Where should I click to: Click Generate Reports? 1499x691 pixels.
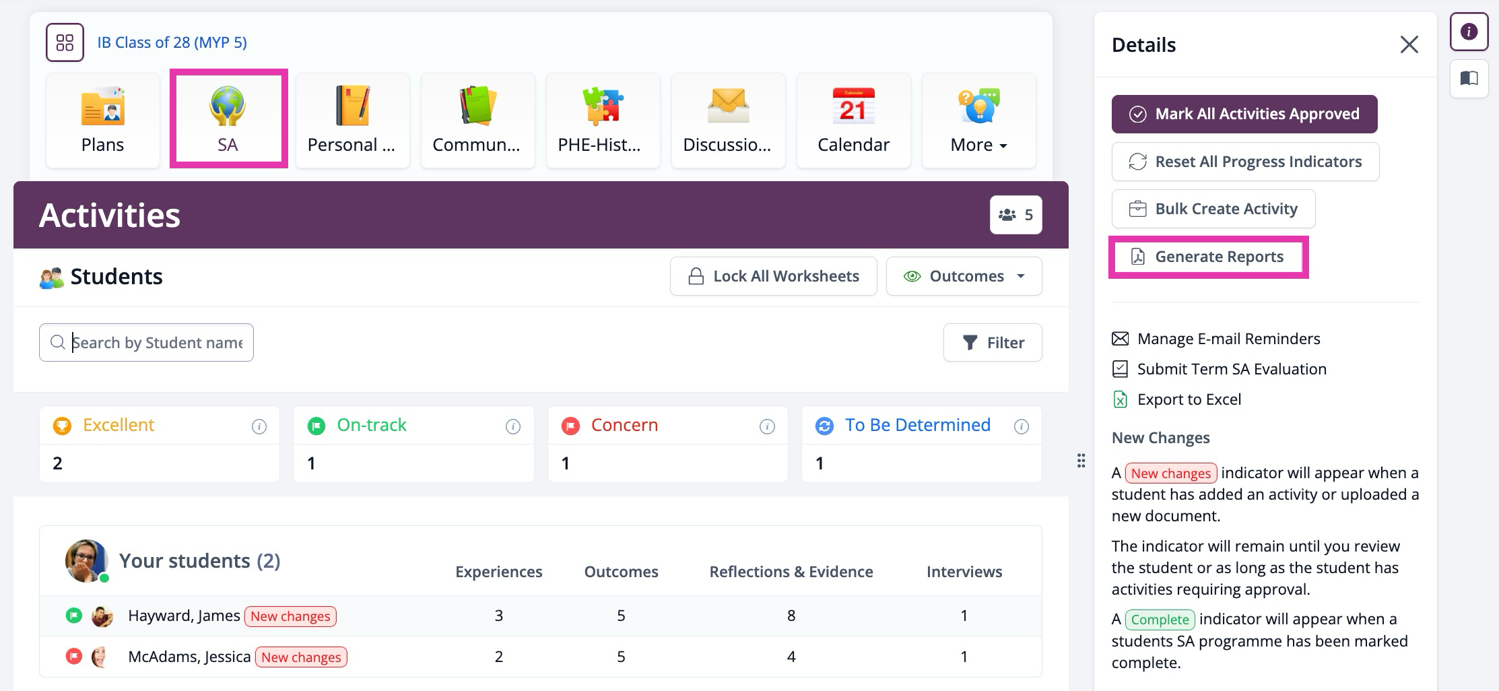[1208, 257]
